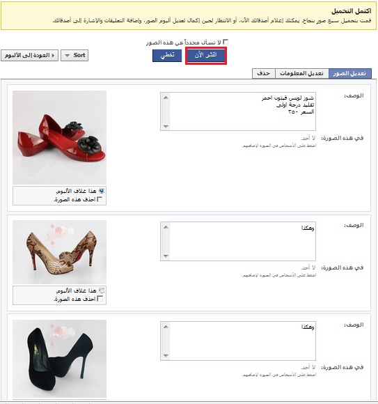This screenshot has height=404, width=378.
Task: Click the العودة إلى الألبوم back button
Action: tap(30, 56)
